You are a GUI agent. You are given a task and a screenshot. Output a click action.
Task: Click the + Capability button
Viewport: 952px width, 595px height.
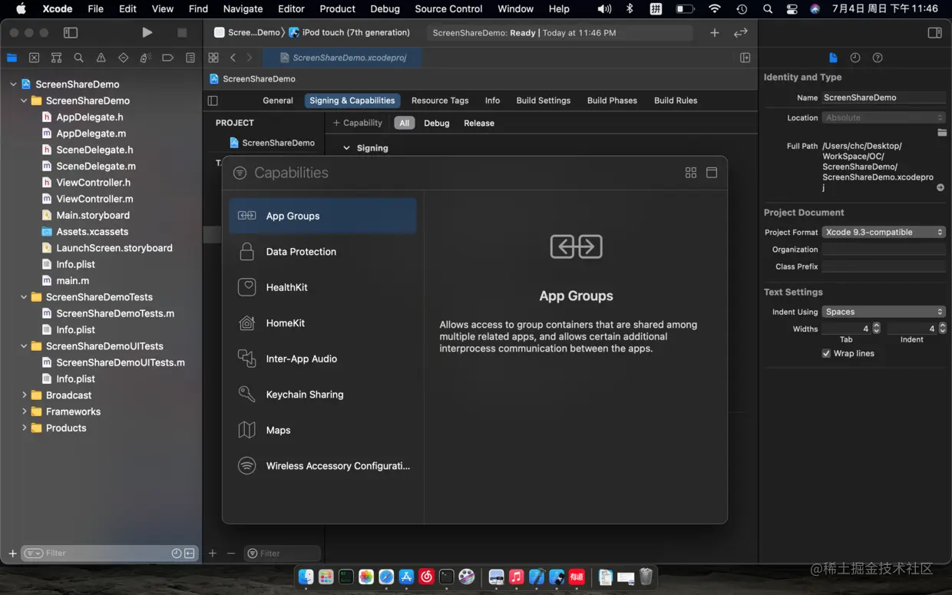[357, 123]
